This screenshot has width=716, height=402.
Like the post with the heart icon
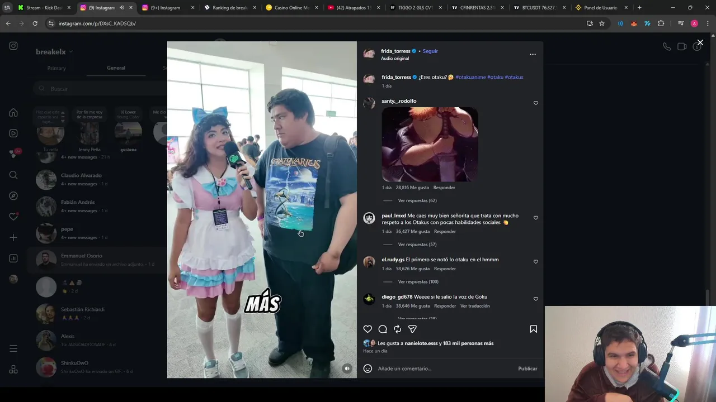368,329
